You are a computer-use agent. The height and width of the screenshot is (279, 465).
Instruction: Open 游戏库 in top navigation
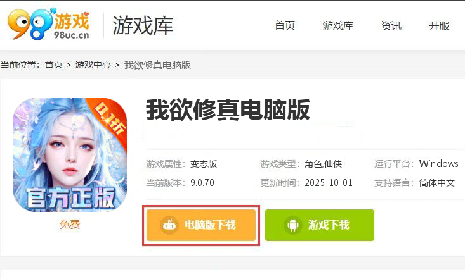click(x=337, y=26)
